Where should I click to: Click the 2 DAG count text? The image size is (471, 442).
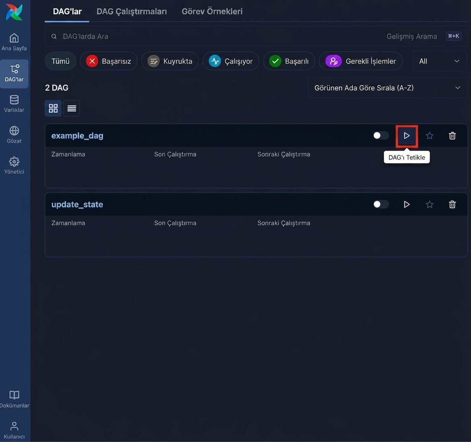(x=57, y=88)
